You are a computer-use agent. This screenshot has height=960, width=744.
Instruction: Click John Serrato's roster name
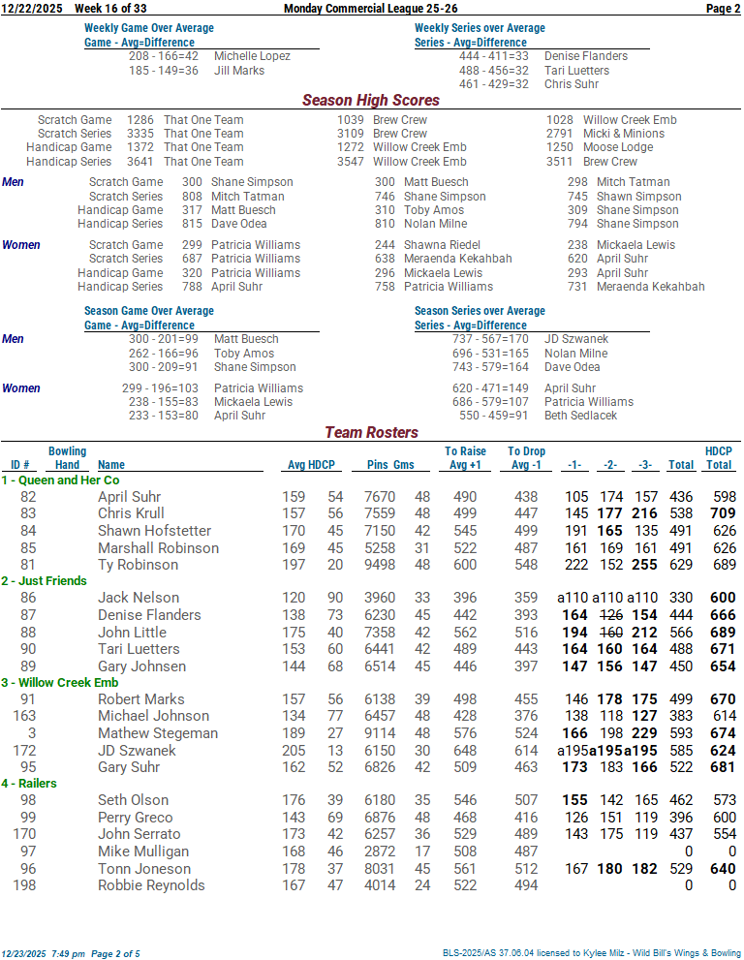click(139, 834)
